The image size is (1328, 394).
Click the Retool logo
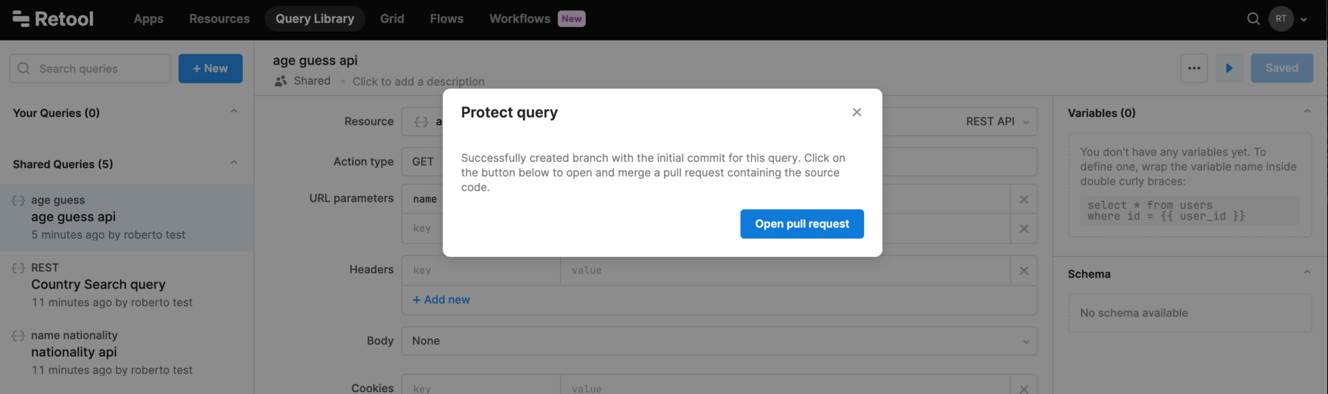[53, 19]
